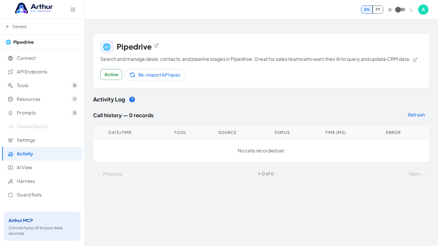Click the sun light-mode icon

[390, 10]
